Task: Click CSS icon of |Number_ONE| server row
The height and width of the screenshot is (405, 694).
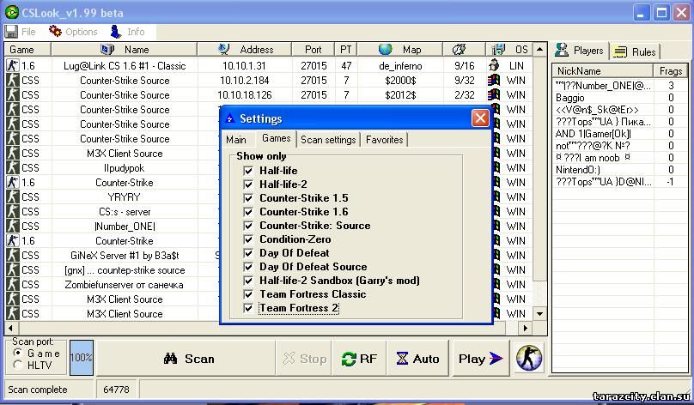Action: (12, 226)
